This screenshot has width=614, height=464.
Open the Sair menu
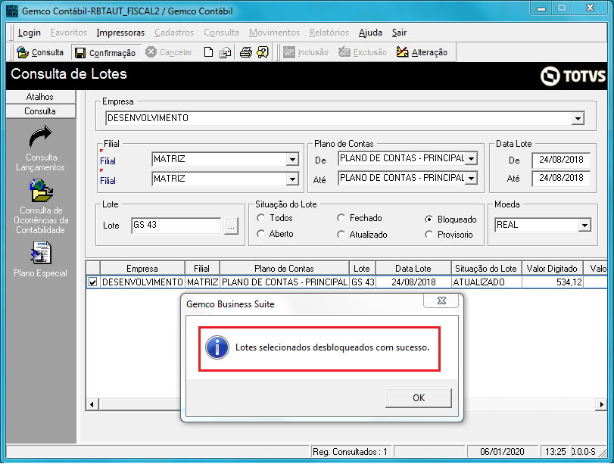pos(400,33)
